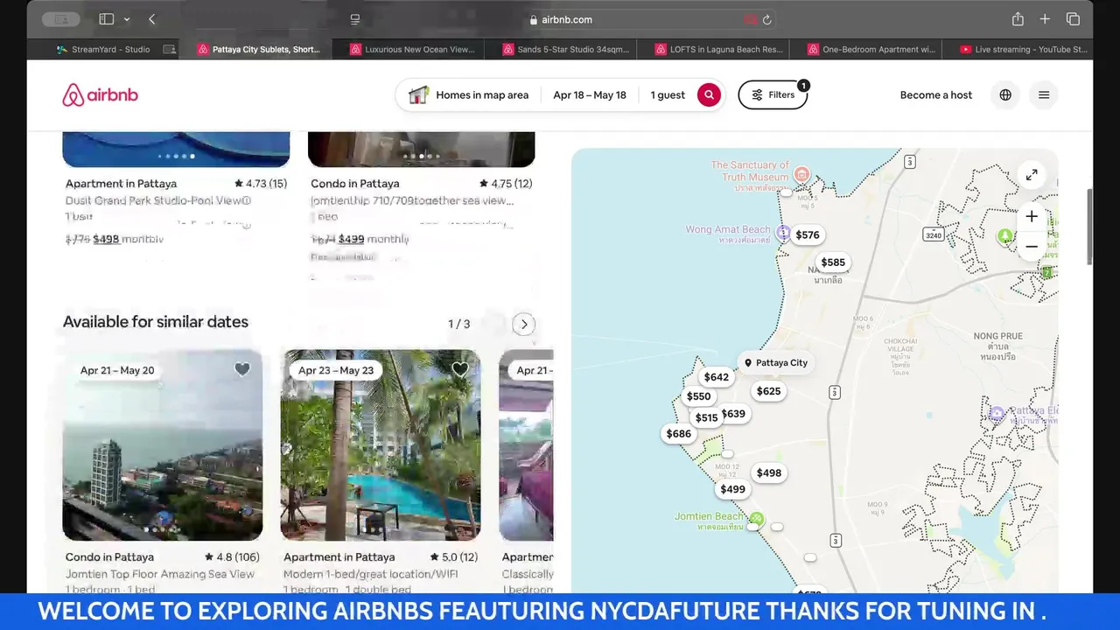Select Homes in map area search field
The width and height of the screenshot is (1120, 630).
[x=470, y=94]
